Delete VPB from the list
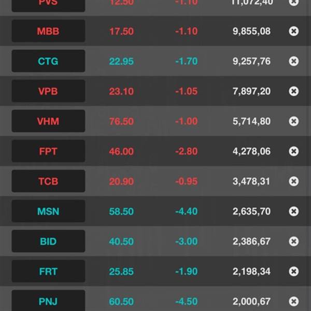The width and height of the screenshot is (311, 311). 293,91
